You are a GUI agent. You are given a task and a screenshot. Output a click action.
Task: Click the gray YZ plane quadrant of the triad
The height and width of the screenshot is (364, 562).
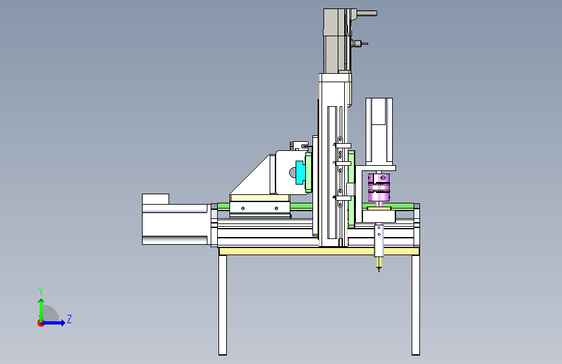pyautogui.click(x=50, y=314)
